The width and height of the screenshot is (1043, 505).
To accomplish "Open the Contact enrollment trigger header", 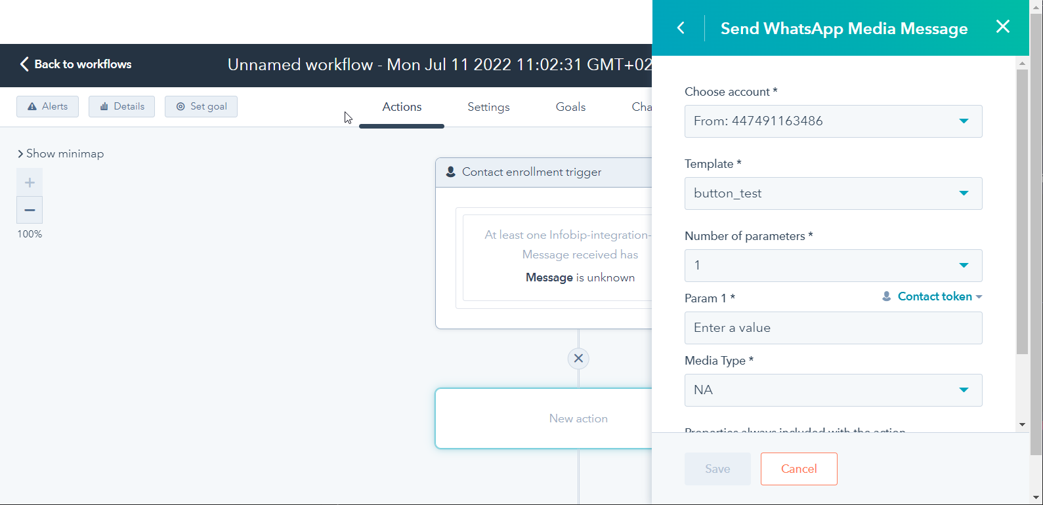I will point(543,172).
